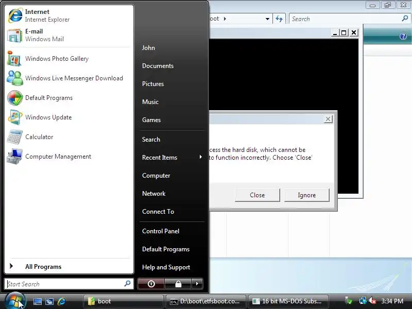Click Explorer refresh button
The width and height of the screenshot is (412, 309).
(x=279, y=19)
